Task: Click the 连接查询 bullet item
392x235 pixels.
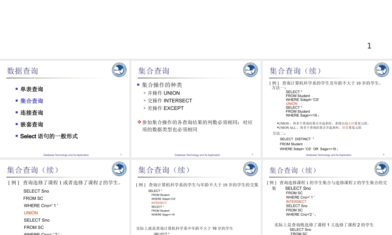Action: (31, 113)
